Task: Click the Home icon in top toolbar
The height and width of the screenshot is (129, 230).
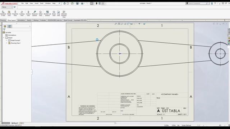Action: (65, 3)
